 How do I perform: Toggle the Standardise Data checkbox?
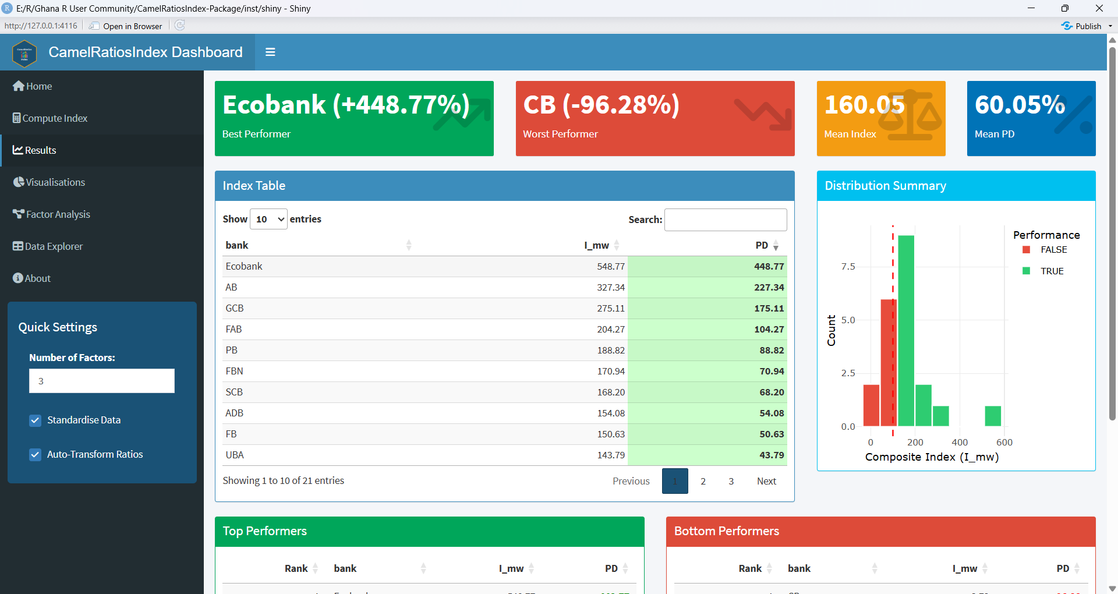tap(36, 420)
